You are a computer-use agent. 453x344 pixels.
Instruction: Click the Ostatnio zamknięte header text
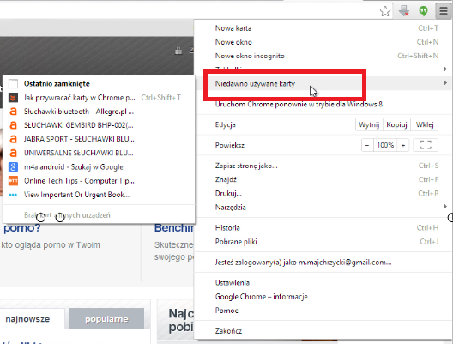pos(57,84)
